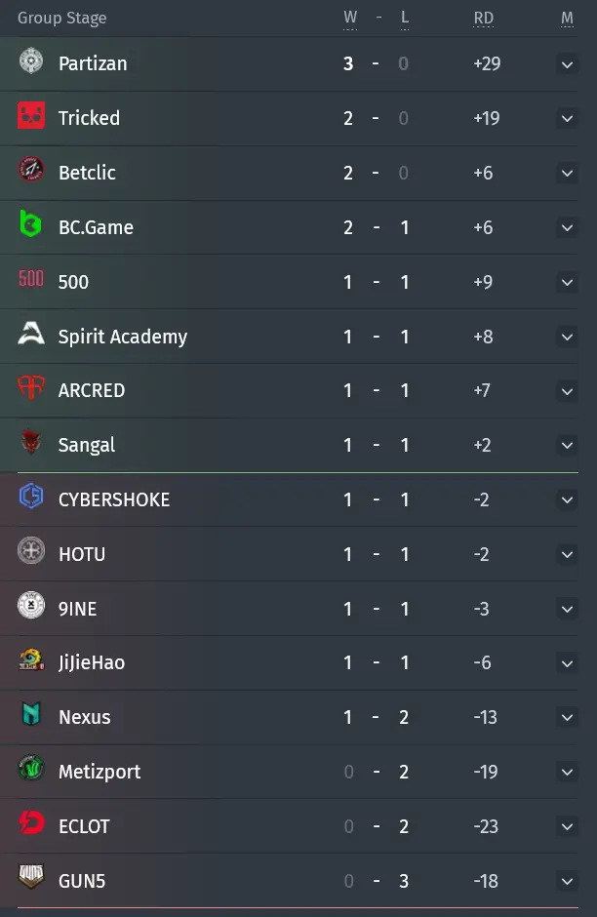
Task: Click the red Tricked team logo
Action: [31, 115]
